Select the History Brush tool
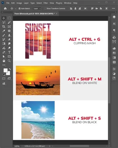This screenshot has height=148, width=118. (4, 39)
